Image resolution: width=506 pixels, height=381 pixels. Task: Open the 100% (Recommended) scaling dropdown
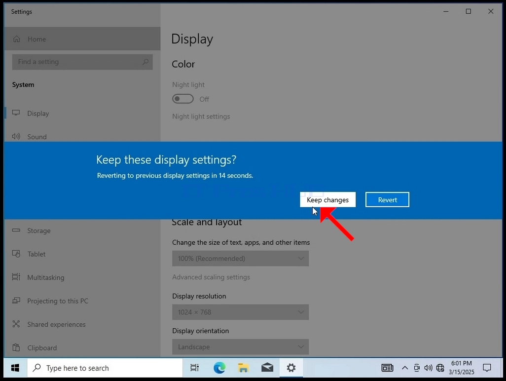240,258
